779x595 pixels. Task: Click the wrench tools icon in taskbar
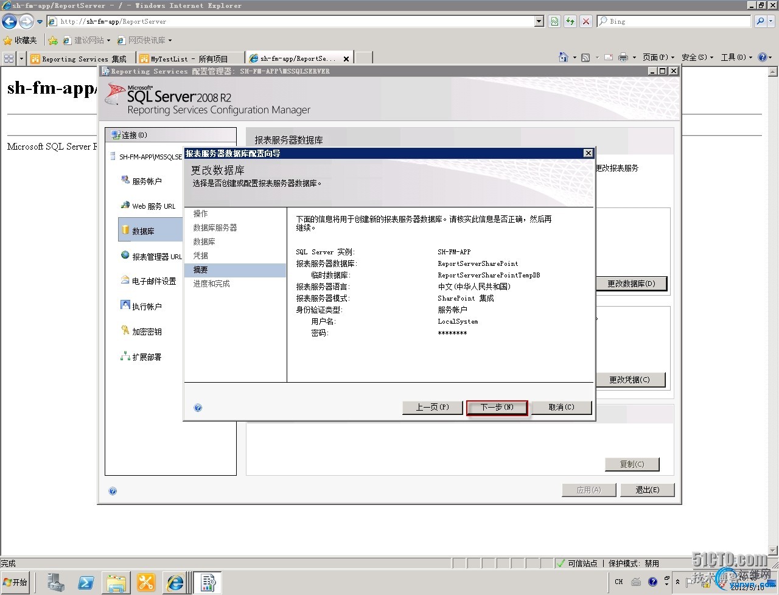click(x=145, y=583)
